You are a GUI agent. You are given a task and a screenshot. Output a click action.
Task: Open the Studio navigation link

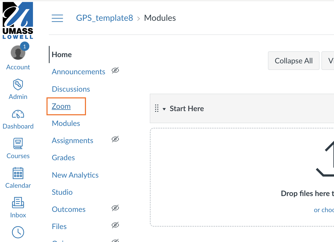tap(62, 192)
